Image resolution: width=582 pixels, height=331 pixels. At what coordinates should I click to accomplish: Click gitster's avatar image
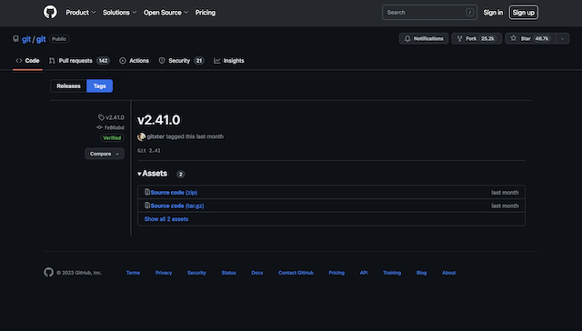142,136
